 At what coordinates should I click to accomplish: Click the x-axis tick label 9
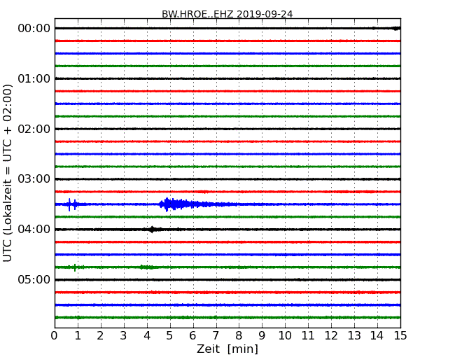tap(262, 336)
